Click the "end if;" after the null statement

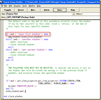[10, 60]
